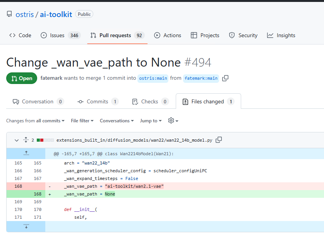This screenshot has height=240, width=324.
Task: Open the diff settings gear menu
Action: (173, 120)
